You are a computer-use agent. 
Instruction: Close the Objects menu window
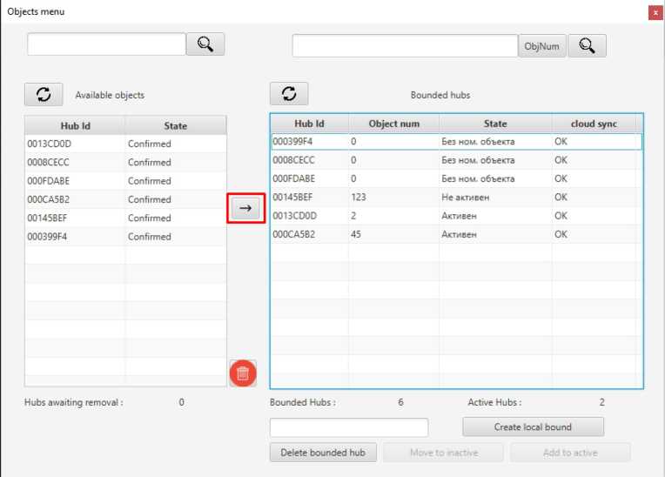coord(655,12)
